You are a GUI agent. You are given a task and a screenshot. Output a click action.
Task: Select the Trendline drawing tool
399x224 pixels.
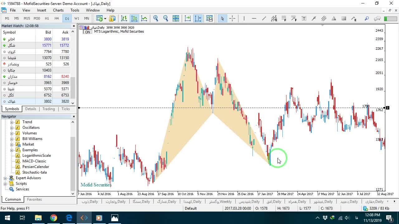(x=264, y=19)
